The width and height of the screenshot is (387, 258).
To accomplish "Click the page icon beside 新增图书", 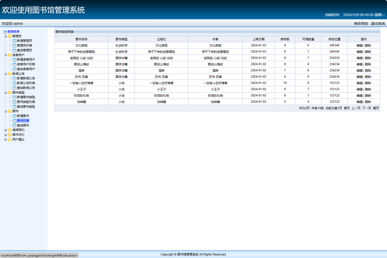I will coord(15,116).
